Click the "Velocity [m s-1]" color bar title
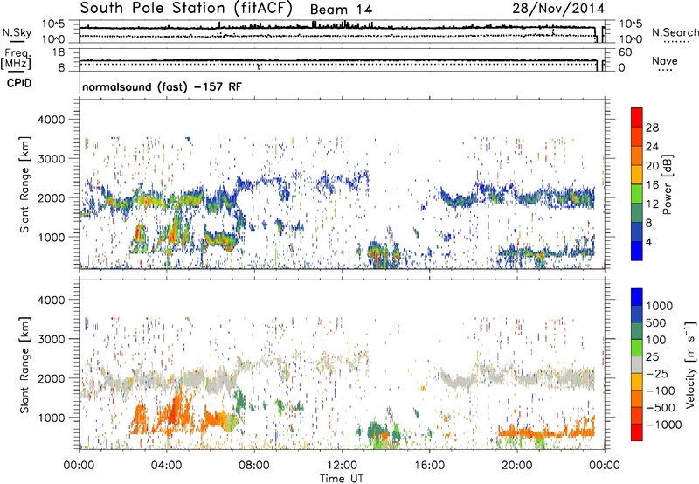Viewport: 699px width, 484px height. pos(690,365)
